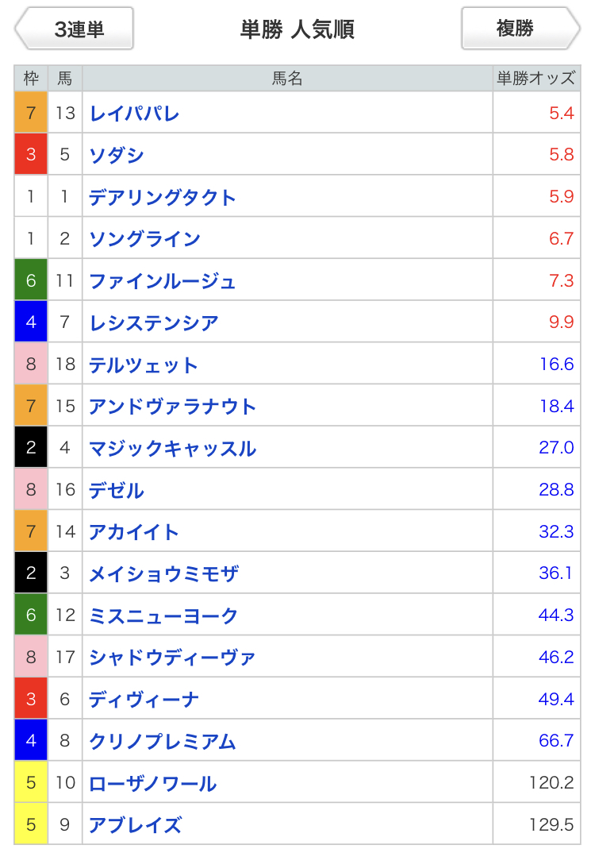
Task: Open メイショウミモザ profile
Action: click(163, 573)
